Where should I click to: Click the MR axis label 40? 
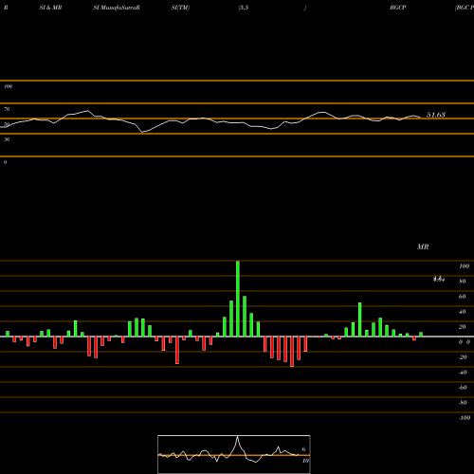463,312
